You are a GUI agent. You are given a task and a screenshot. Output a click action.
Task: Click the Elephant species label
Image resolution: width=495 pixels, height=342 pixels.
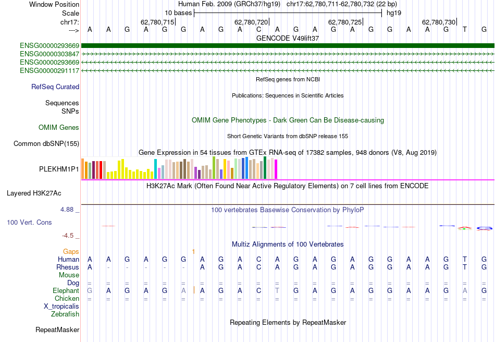(66, 290)
